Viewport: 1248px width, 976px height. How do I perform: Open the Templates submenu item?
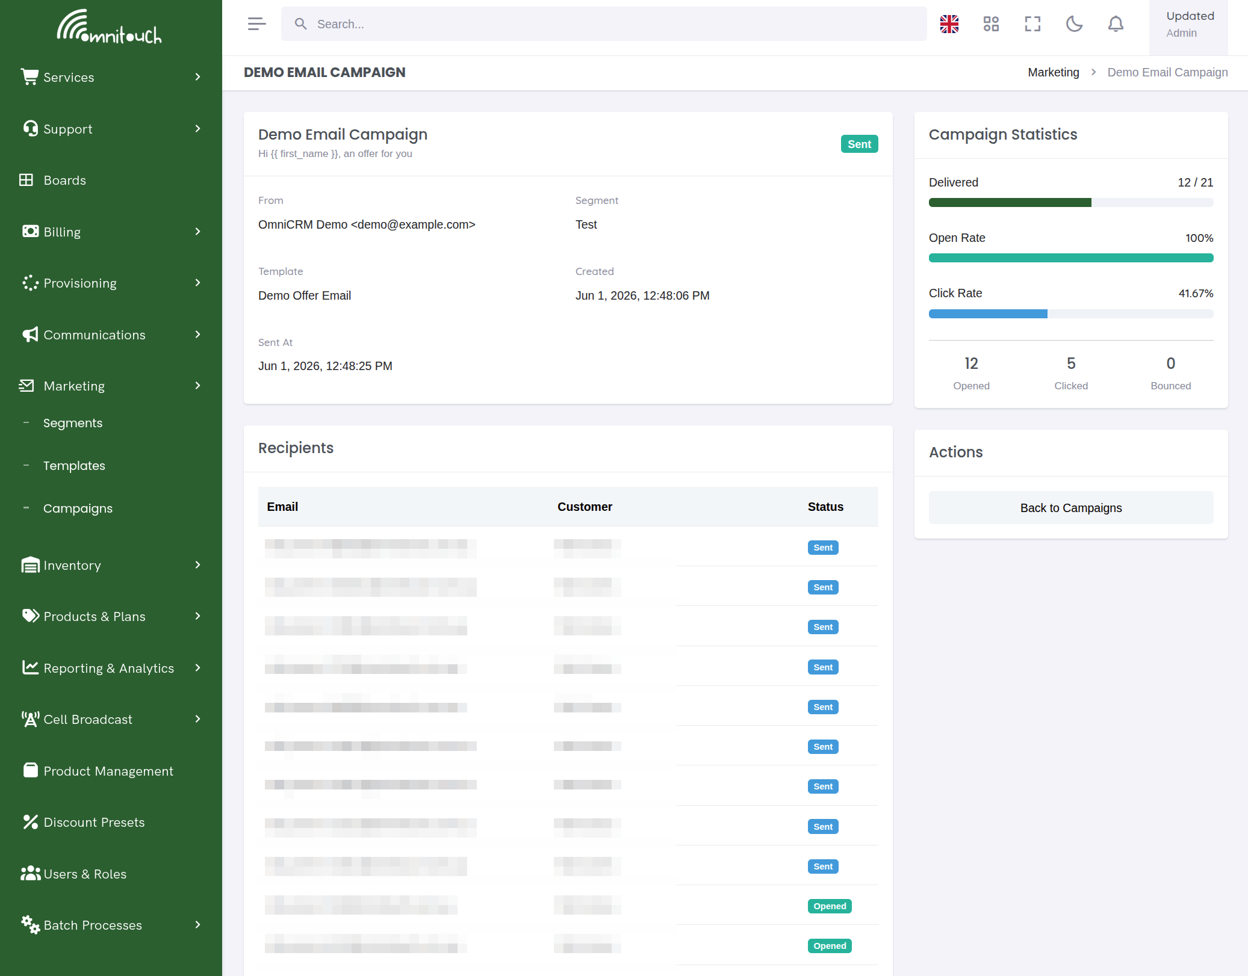[74, 466]
